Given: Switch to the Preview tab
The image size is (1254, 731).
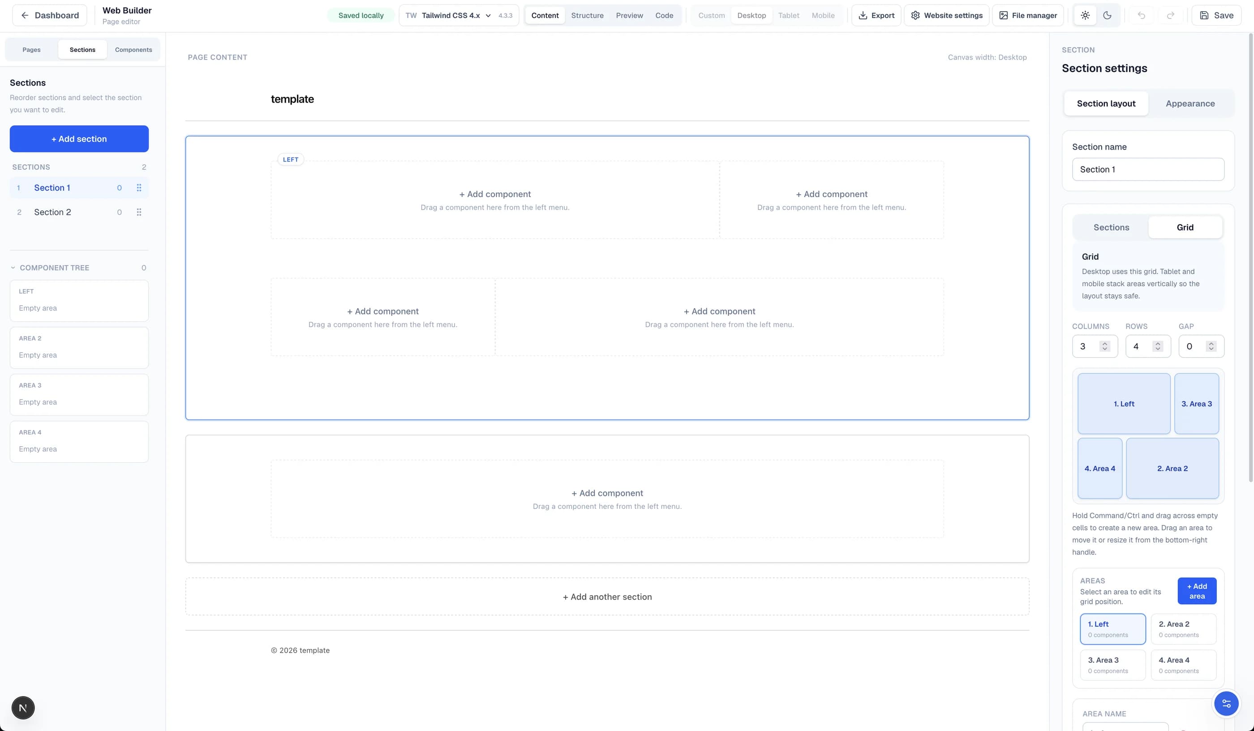Looking at the screenshot, I should pos(630,15).
